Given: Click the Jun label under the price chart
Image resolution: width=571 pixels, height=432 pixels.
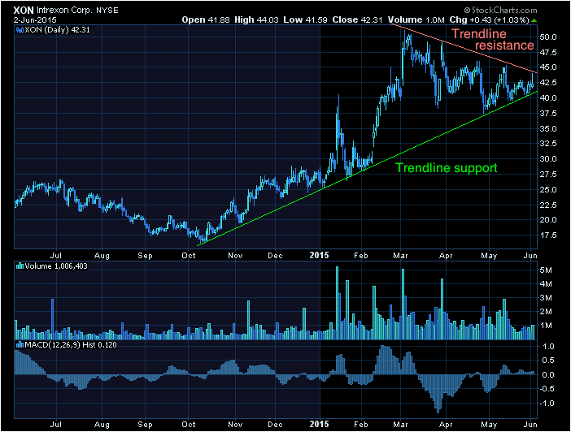Looking at the screenshot, I should pyautogui.click(x=530, y=255).
